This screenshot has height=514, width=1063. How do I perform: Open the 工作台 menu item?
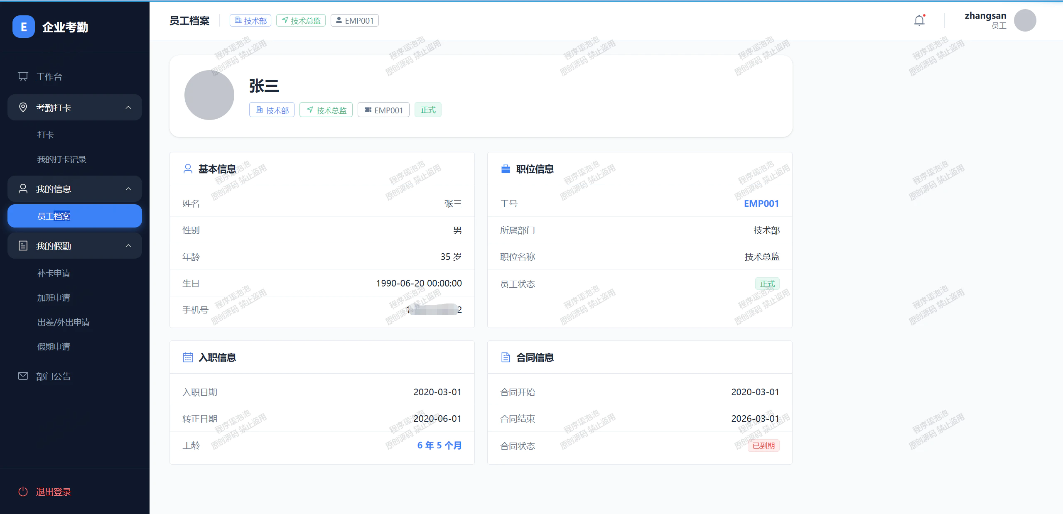(75, 76)
